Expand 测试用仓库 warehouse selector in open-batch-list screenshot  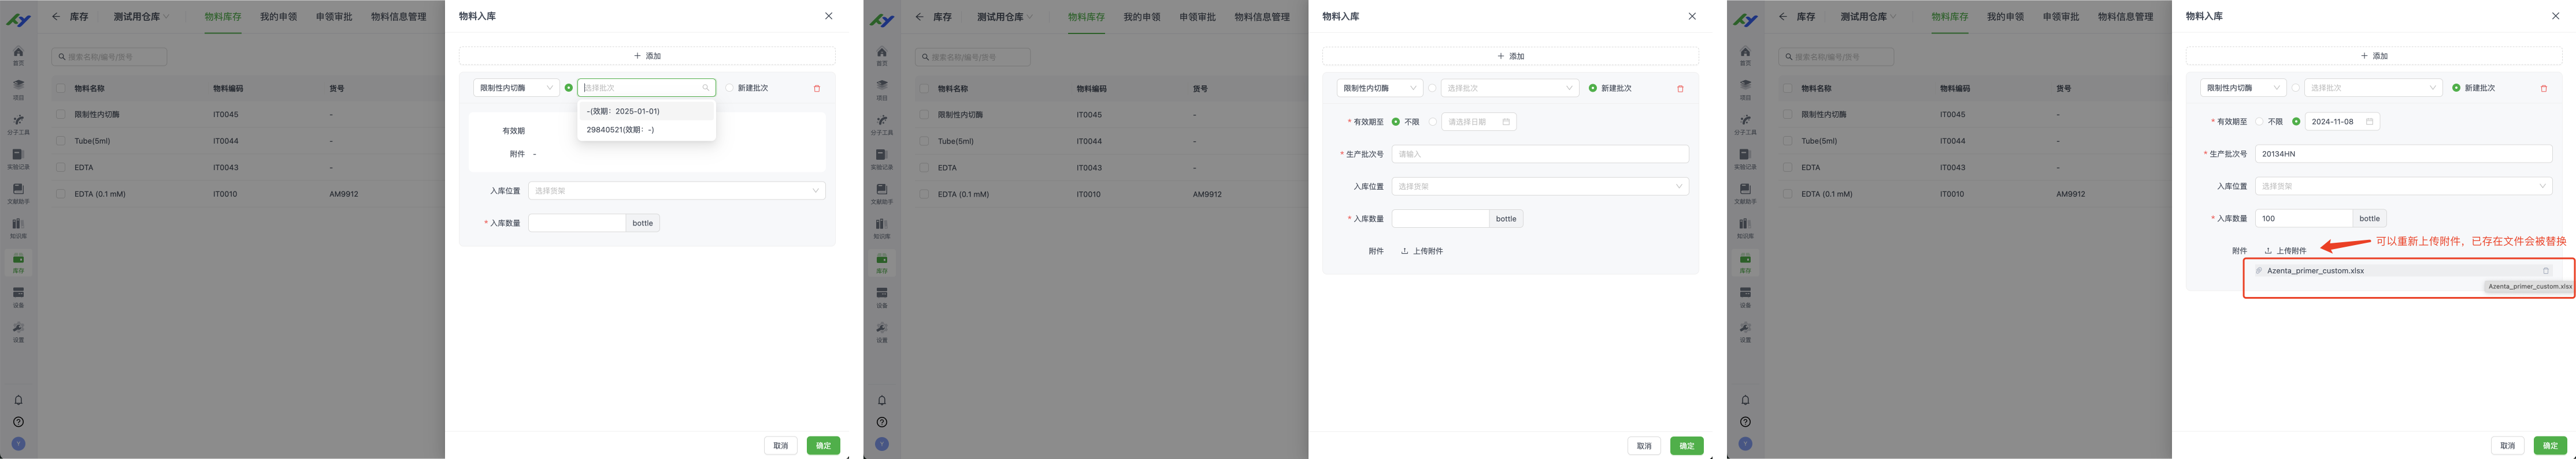141,17
